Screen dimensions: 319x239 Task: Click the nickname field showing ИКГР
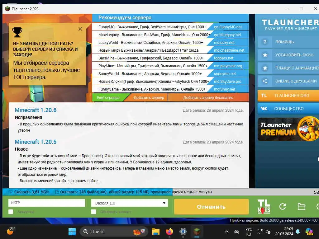(47, 203)
